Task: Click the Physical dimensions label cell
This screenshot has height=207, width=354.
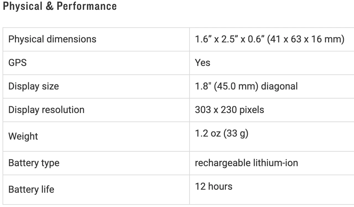Action: click(x=52, y=39)
